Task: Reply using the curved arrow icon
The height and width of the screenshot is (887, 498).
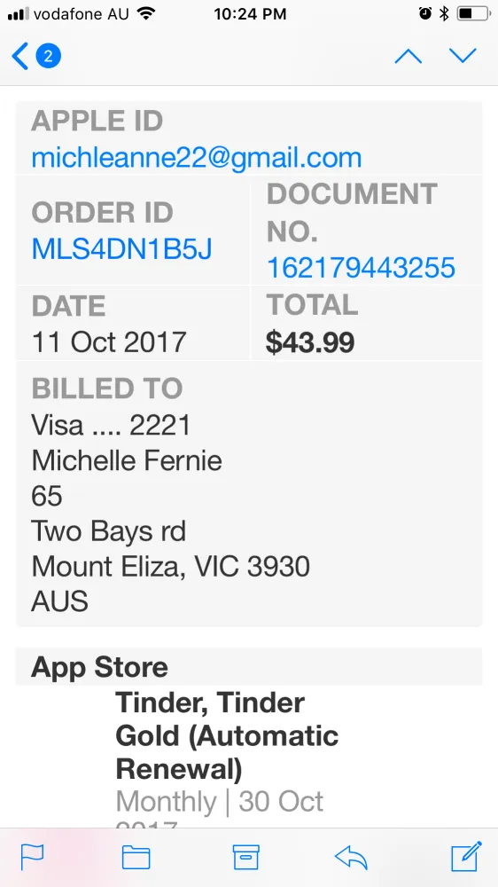Action: [351, 858]
